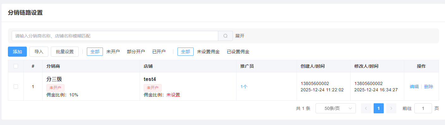Image resolution: width=445 pixels, height=125 pixels.
Task: Click 佣金比例: 10% text
Action: click(x=62, y=95)
